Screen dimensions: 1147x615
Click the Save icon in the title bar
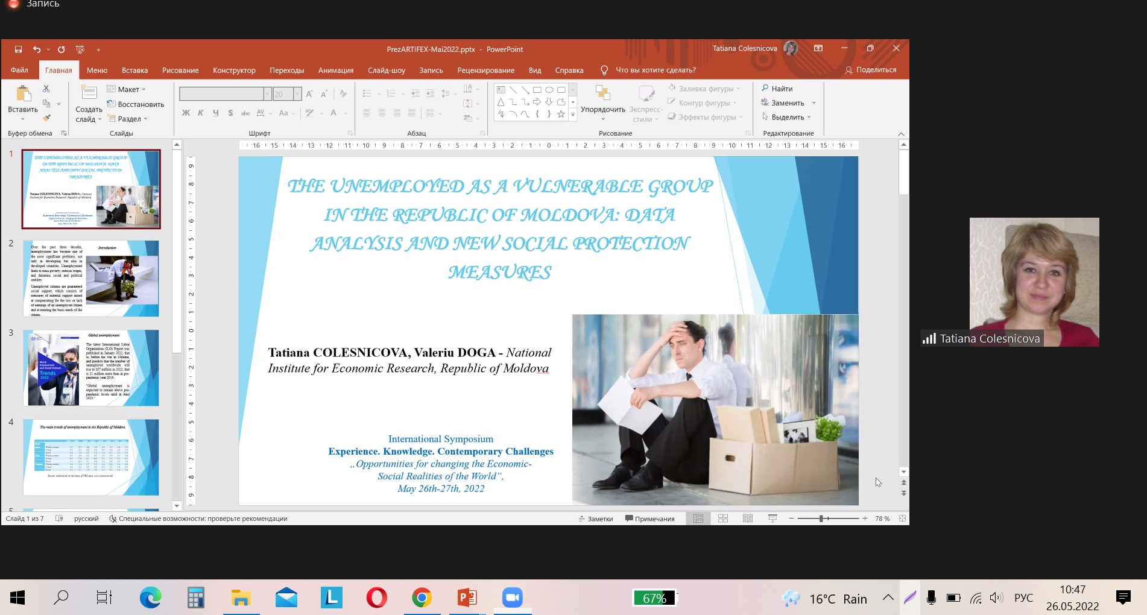click(x=18, y=49)
